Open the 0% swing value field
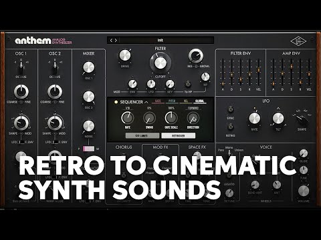321x240 pixels. coord(149,108)
